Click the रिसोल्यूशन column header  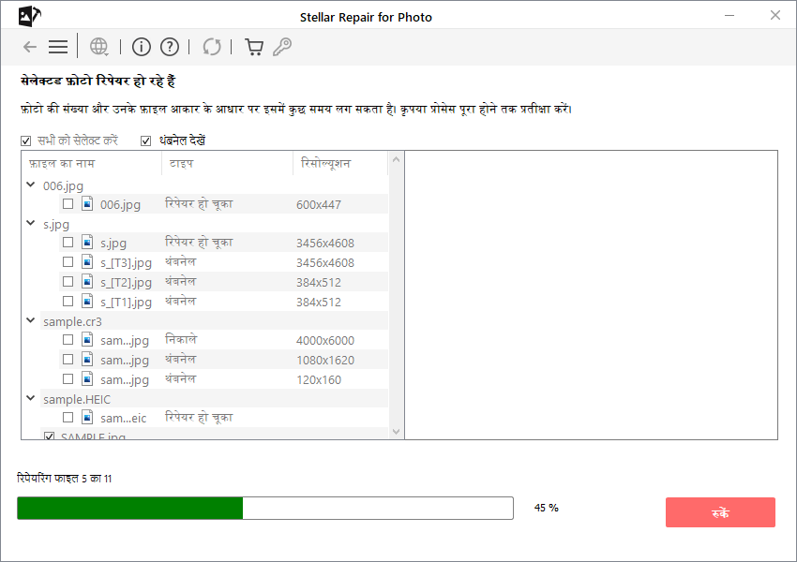point(340,164)
